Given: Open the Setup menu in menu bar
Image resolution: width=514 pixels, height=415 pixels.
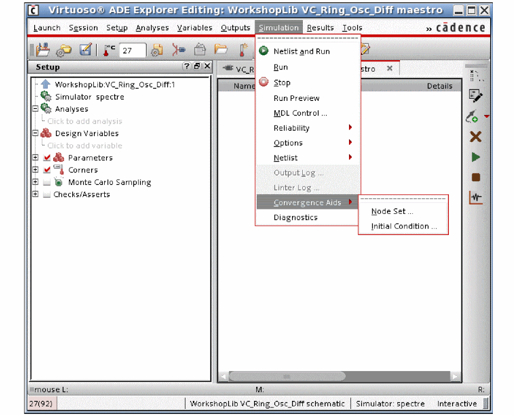Looking at the screenshot, I should (x=117, y=28).
